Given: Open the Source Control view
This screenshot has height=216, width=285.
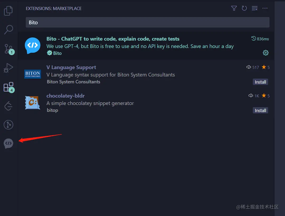Looking at the screenshot, I should click(8, 49).
